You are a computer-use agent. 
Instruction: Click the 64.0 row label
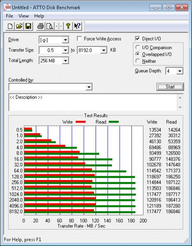(x=18, y=171)
